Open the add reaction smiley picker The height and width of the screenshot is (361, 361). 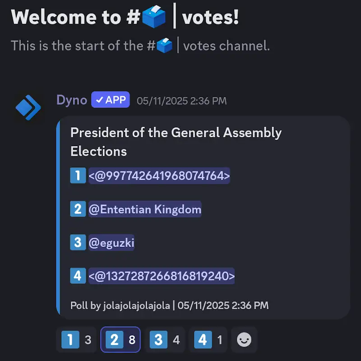(x=244, y=340)
